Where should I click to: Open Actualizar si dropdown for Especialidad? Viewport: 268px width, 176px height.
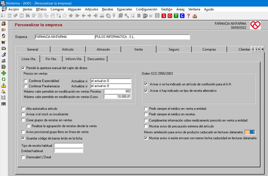click(x=111, y=81)
